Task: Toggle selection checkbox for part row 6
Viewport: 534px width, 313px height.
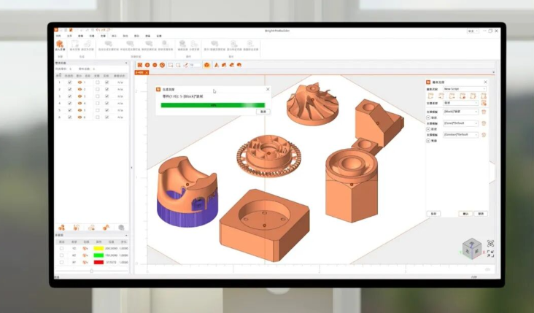Action: [70, 117]
